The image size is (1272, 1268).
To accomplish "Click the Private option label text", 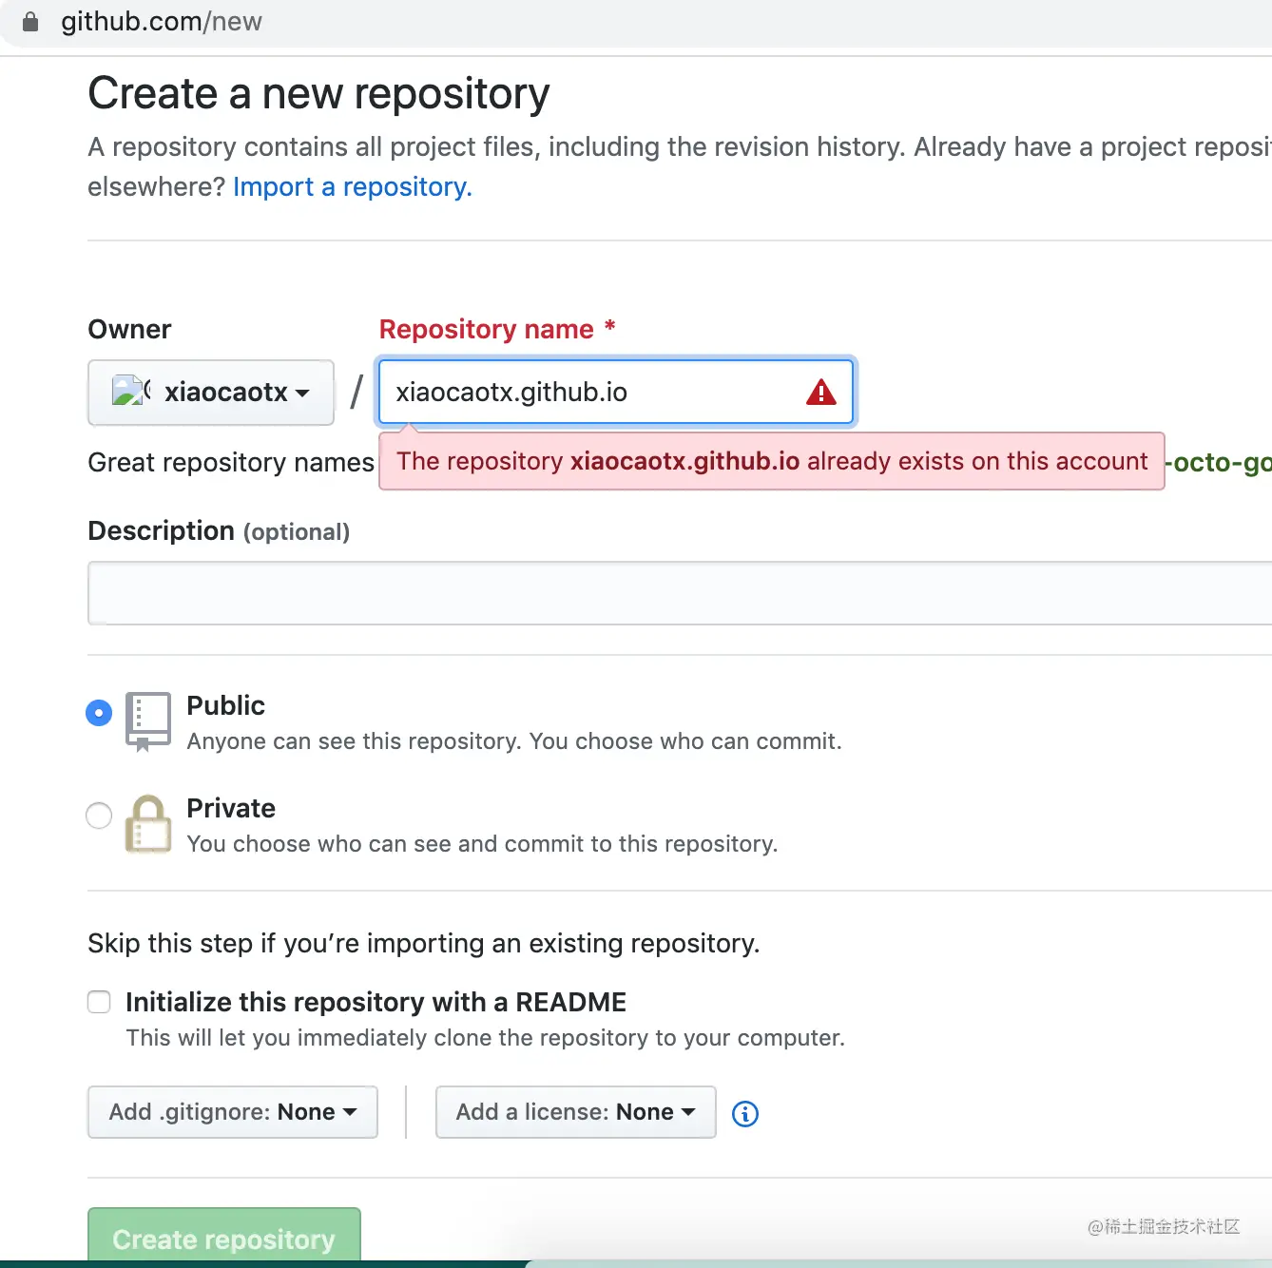I will coord(231,808).
